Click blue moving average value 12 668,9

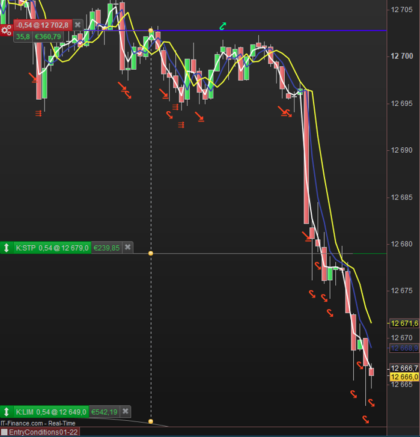click(x=404, y=348)
